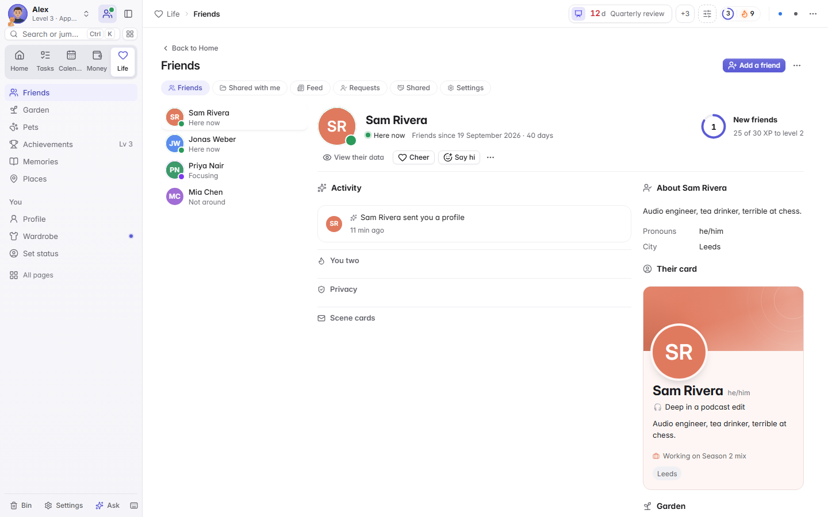Open the Bin trash
828x517 pixels.
click(x=21, y=506)
